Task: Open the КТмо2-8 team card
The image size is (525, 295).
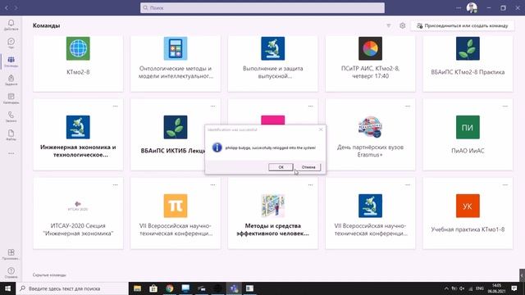Action: pyautogui.click(x=78, y=64)
